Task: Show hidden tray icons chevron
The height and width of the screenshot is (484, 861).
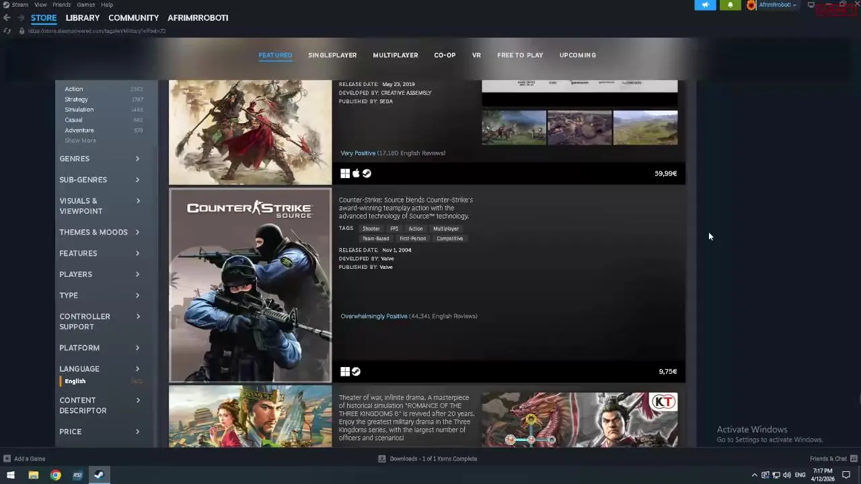Action: pos(754,475)
